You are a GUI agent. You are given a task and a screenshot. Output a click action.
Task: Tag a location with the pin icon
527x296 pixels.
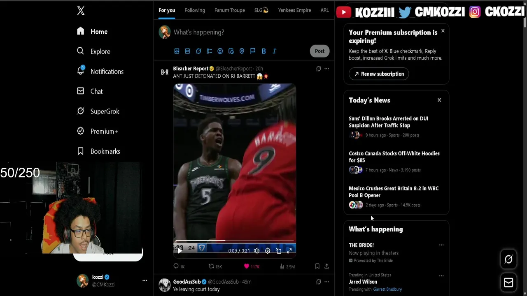pos(242,51)
